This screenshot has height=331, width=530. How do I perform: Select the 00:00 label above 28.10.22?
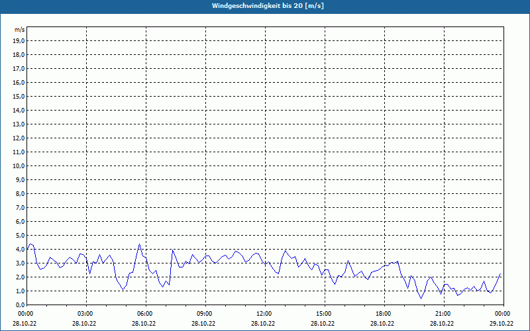point(25,314)
